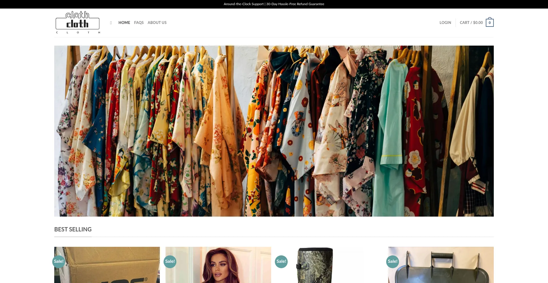Select the home icon in the navigation bar
This screenshot has height=283, width=548.
(x=111, y=23)
